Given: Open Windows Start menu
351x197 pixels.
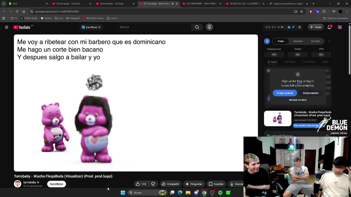Looking at the screenshot, I should [123, 193].
